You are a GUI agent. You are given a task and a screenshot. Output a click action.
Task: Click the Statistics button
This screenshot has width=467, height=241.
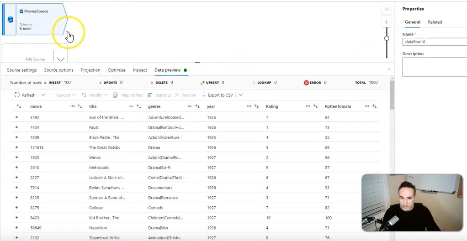pyautogui.click(x=159, y=95)
